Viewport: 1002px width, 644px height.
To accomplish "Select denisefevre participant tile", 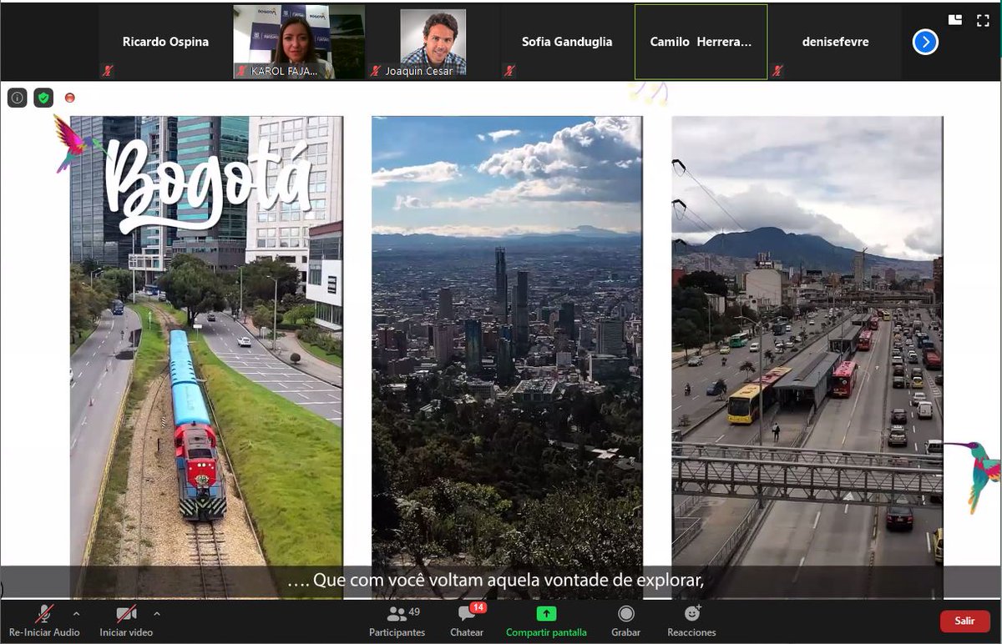I will click(x=834, y=42).
